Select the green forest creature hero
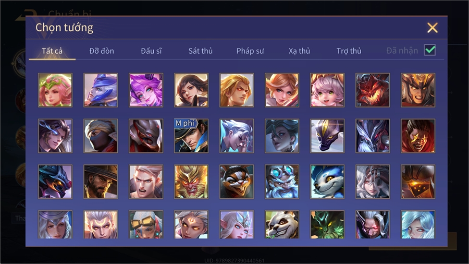 (x=327, y=224)
